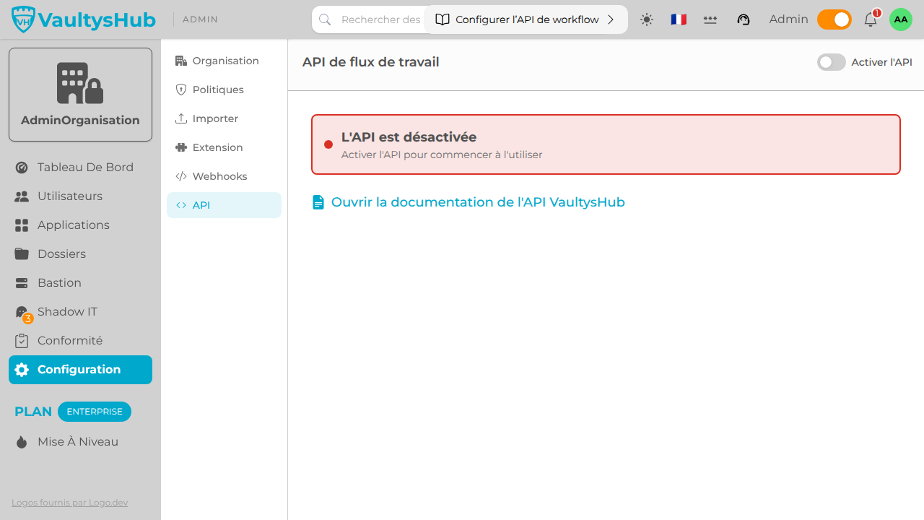Image resolution: width=924 pixels, height=520 pixels.
Task: Select the Politiques settings tab
Action: pos(224,90)
